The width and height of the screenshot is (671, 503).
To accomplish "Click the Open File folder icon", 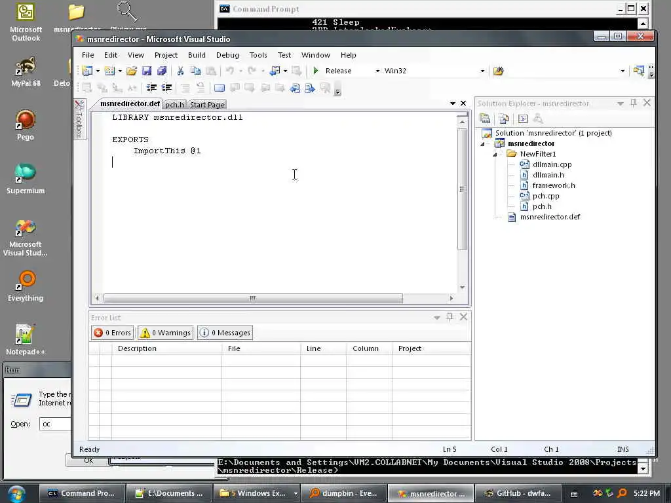I will coord(131,71).
